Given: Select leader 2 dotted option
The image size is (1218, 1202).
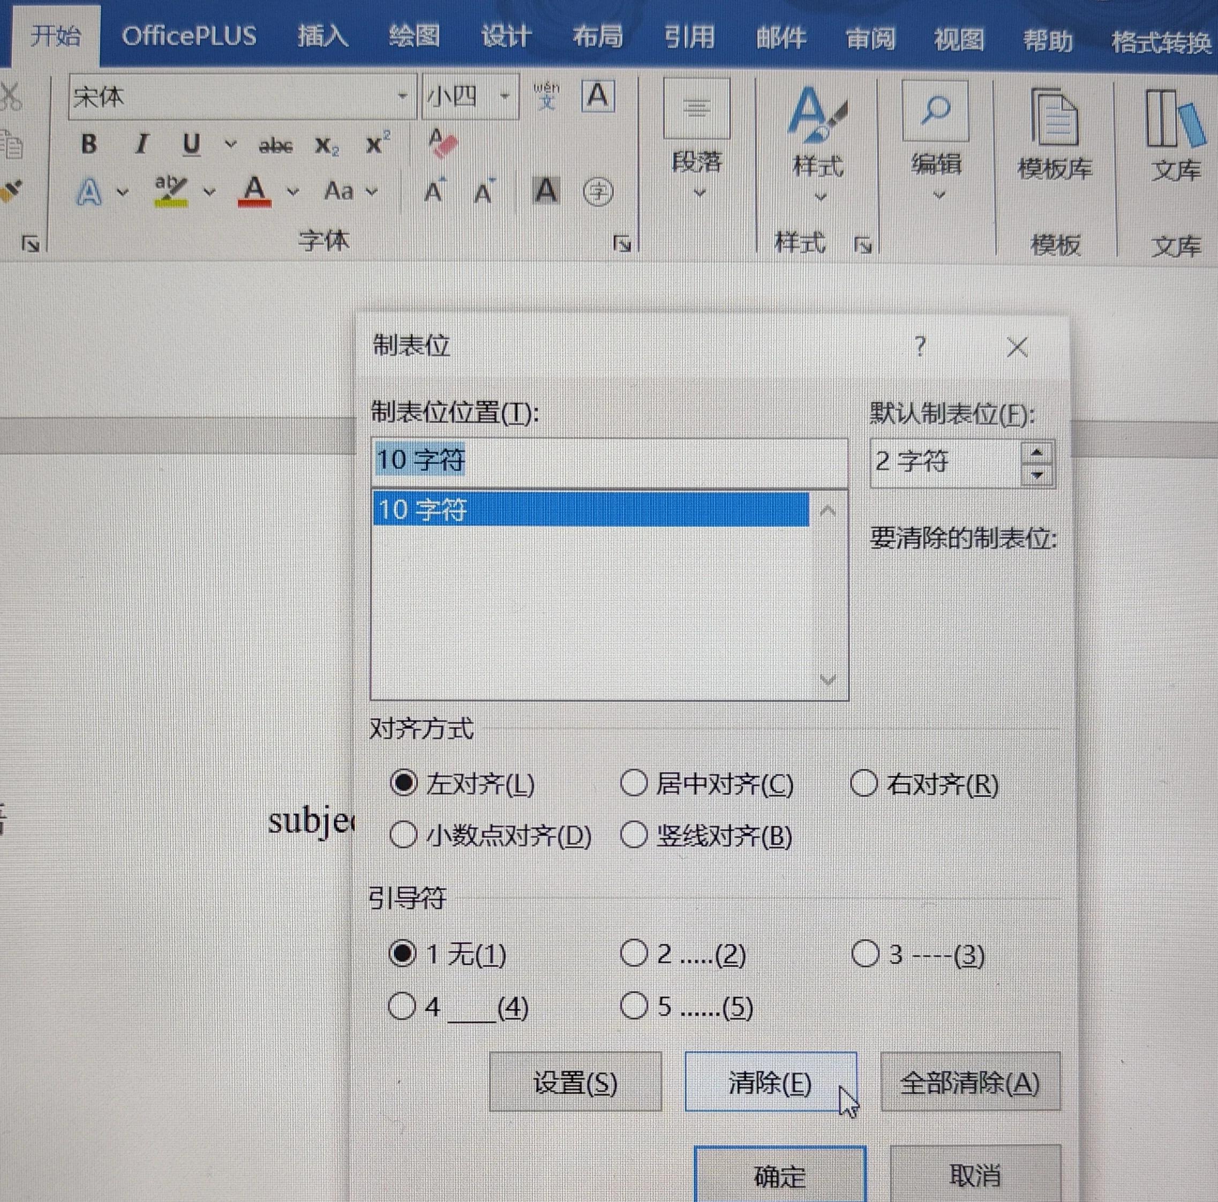Looking at the screenshot, I should click(x=683, y=953).
